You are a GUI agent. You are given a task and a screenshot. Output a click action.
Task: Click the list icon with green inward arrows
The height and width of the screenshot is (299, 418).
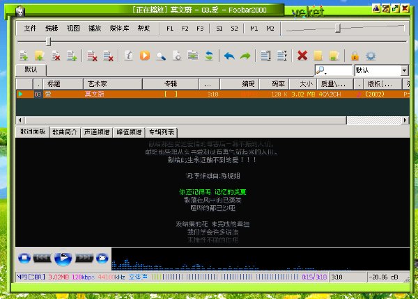[x=193, y=56]
